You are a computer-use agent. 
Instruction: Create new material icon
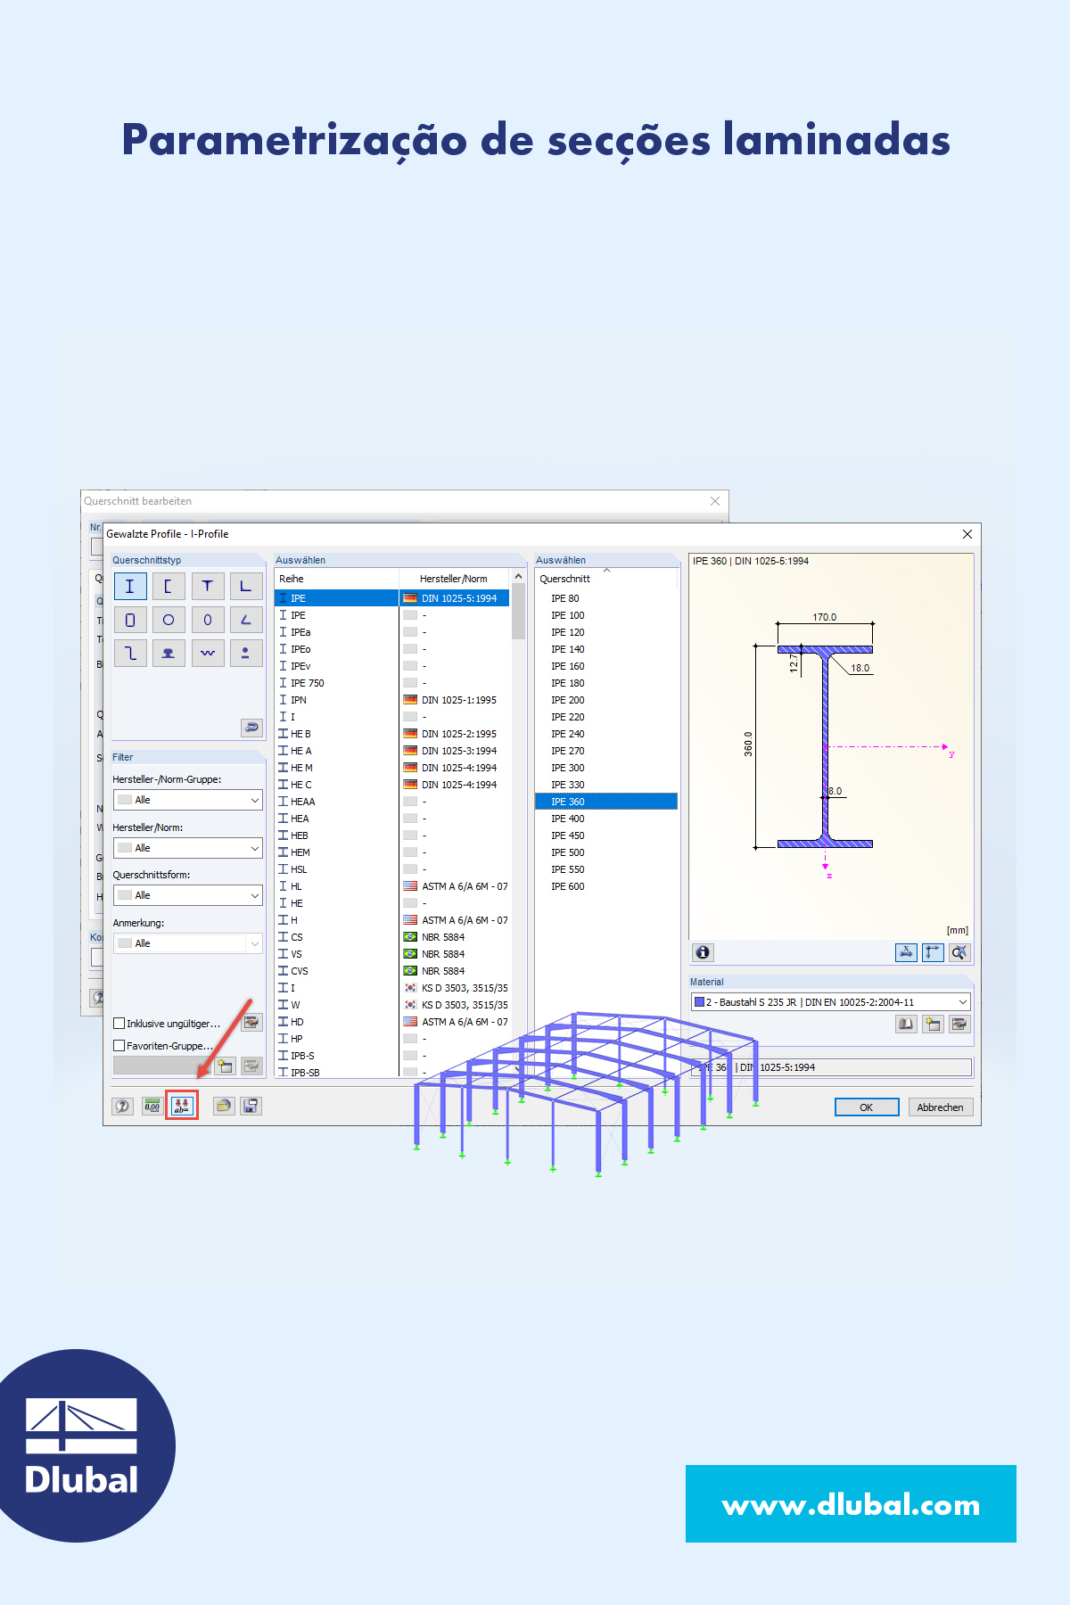pos(933,1024)
